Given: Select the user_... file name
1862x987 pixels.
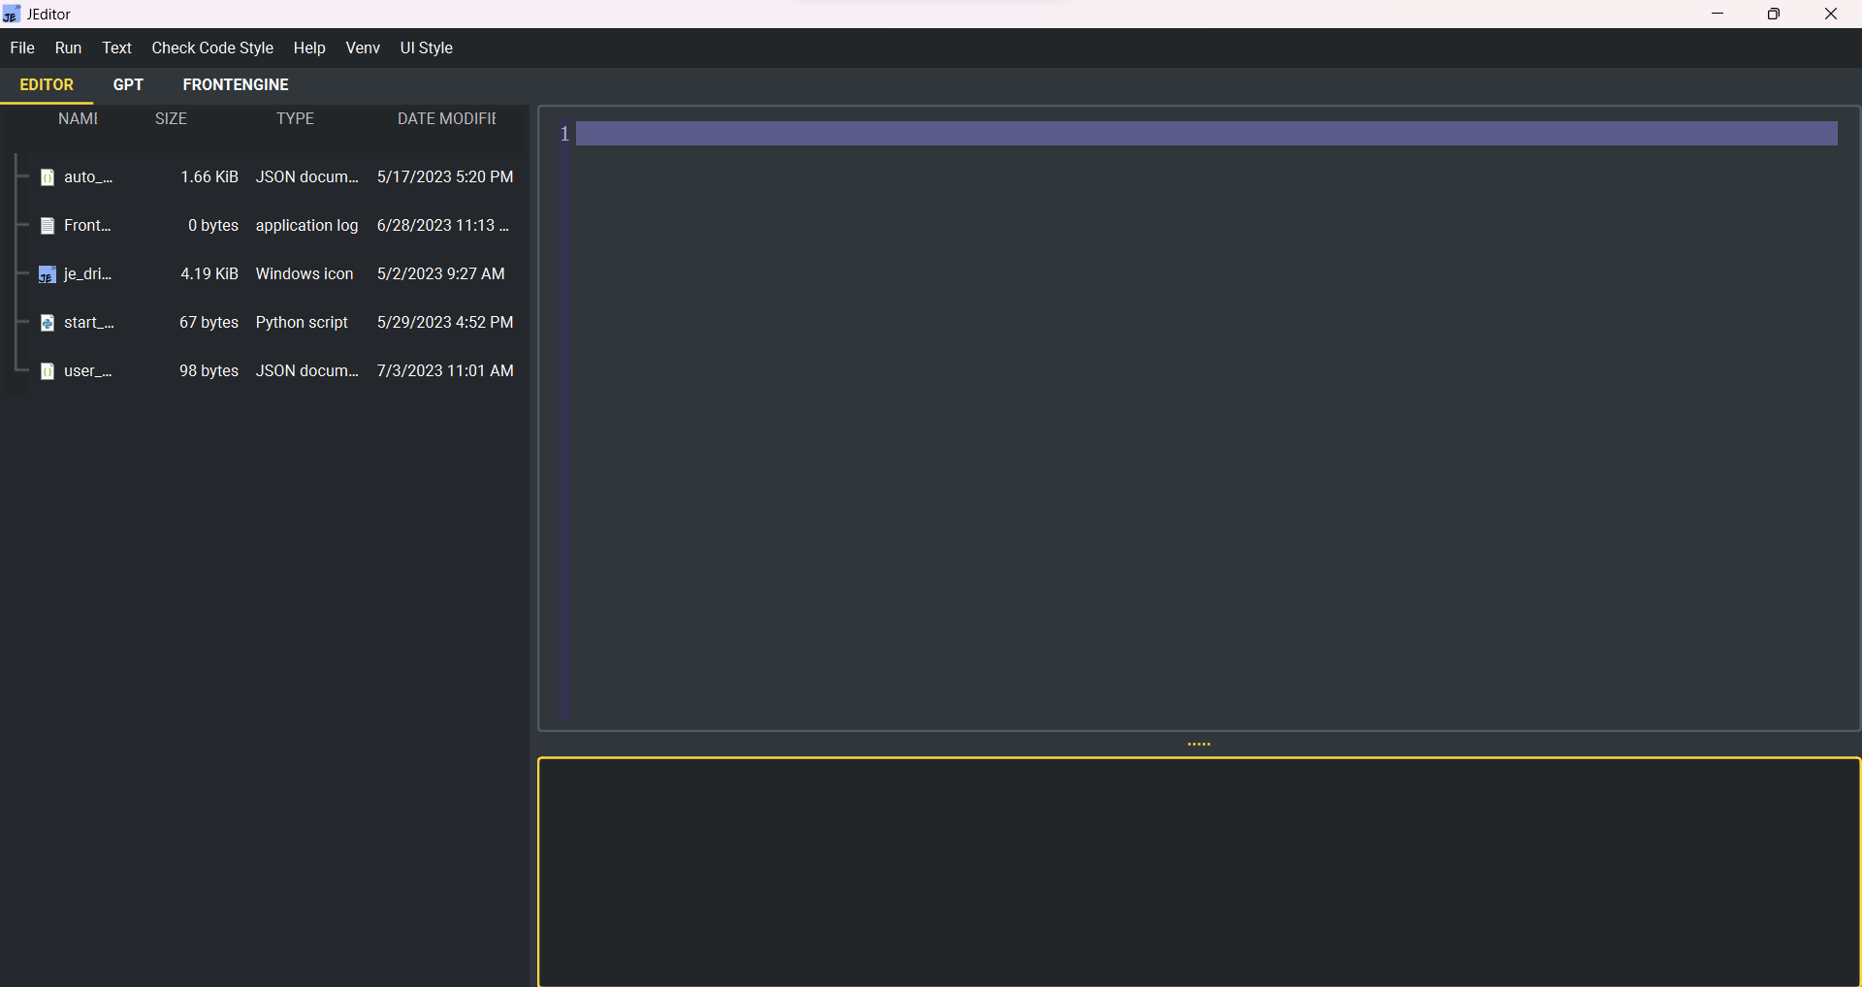Looking at the screenshot, I should [x=88, y=370].
